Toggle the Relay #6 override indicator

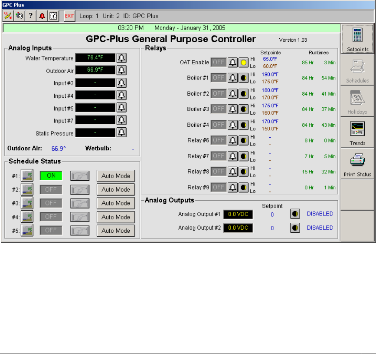point(243,140)
